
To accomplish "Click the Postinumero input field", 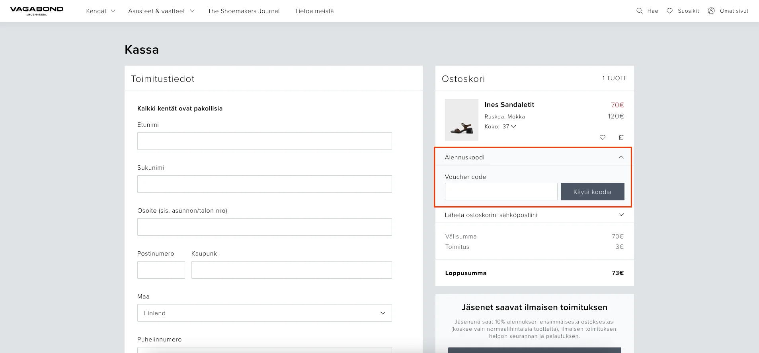I will [x=161, y=270].
